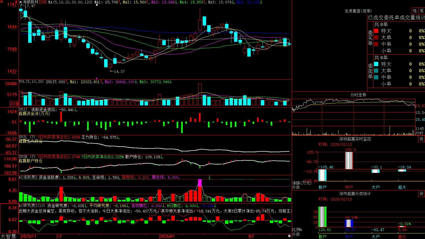Open the SVZJ indicator label
This screenshot has width=425, height=239.
point(23,109)
